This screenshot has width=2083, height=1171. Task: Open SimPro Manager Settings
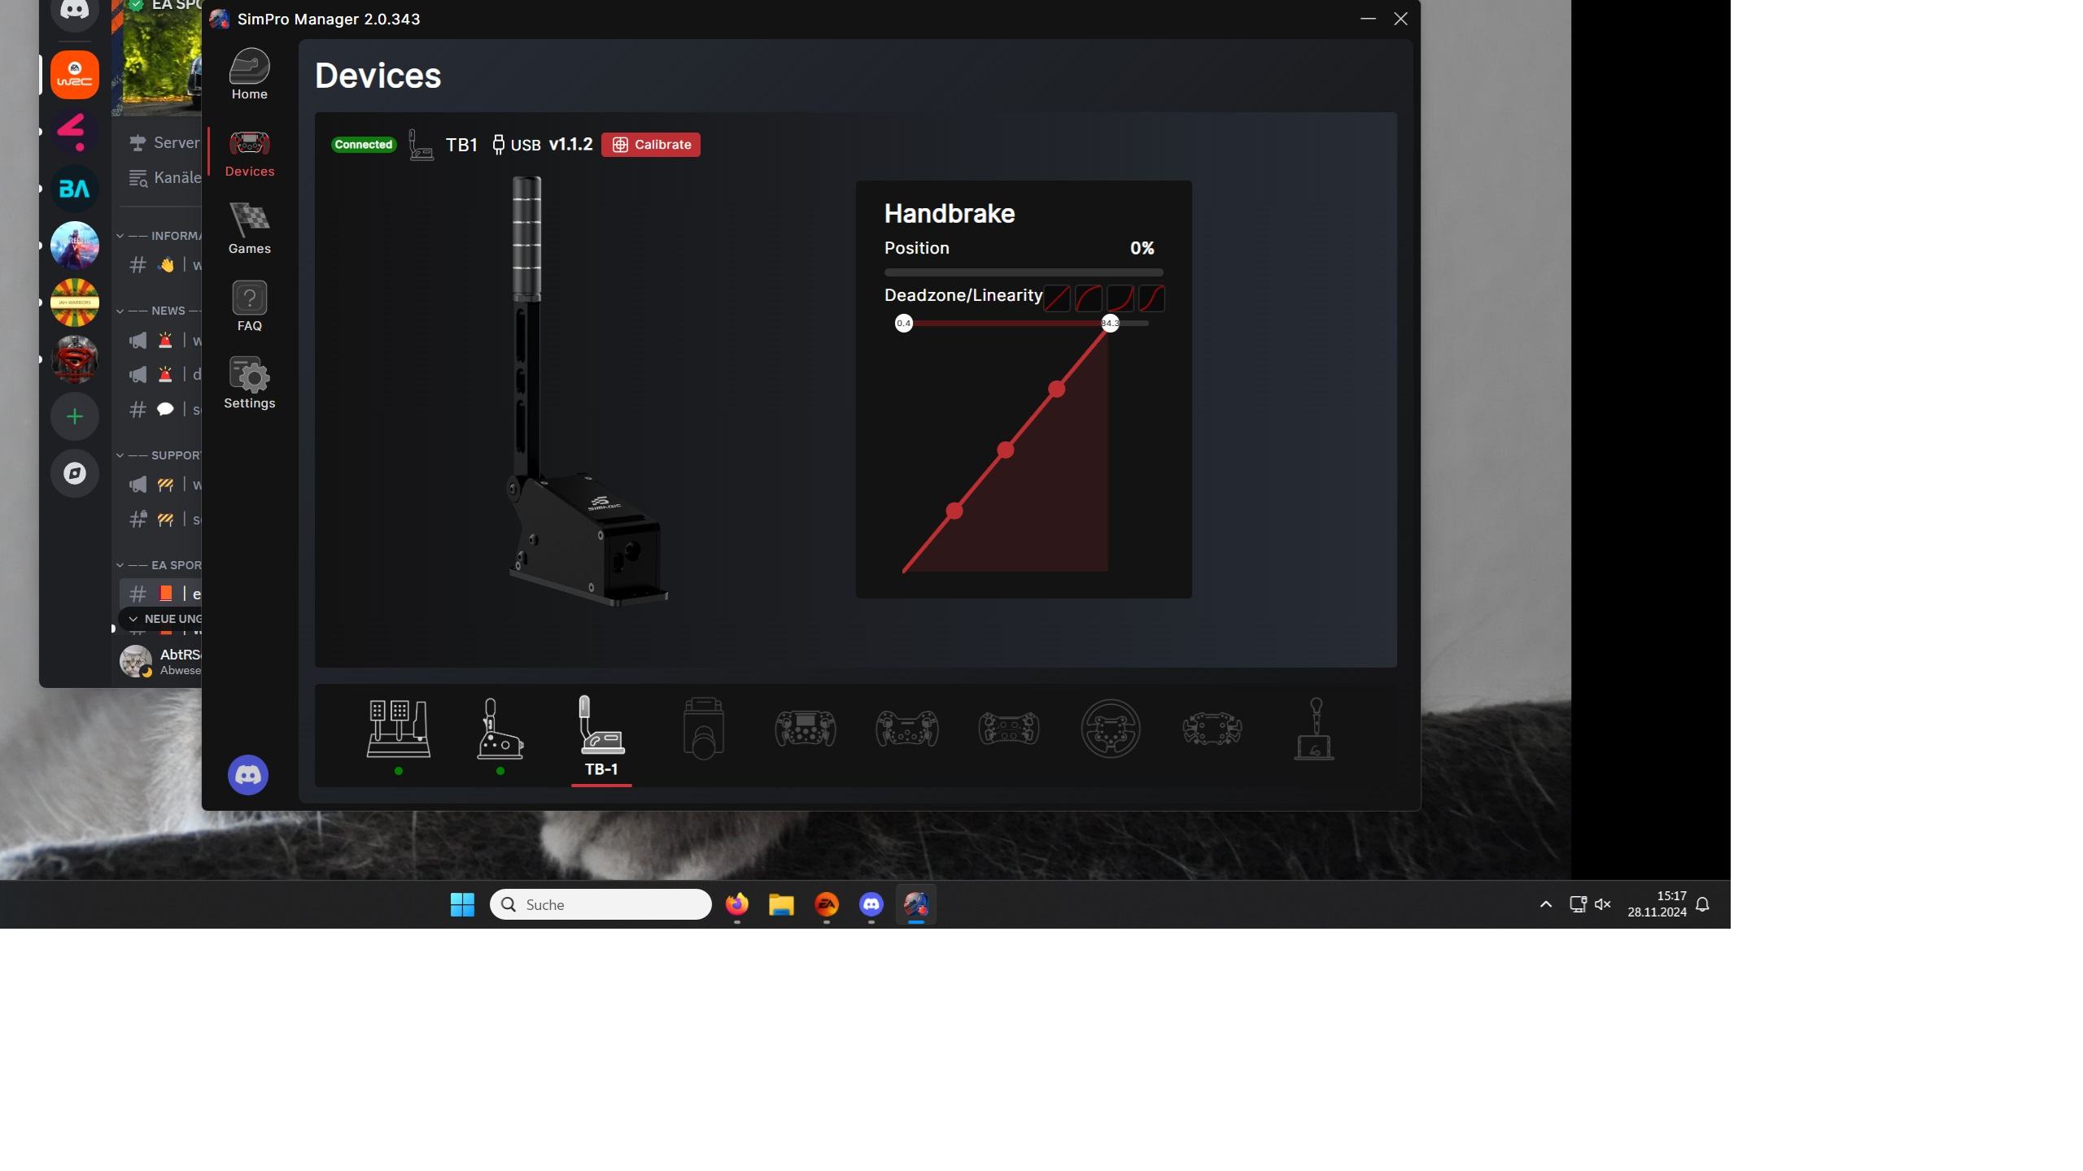(x=249, y=383)
